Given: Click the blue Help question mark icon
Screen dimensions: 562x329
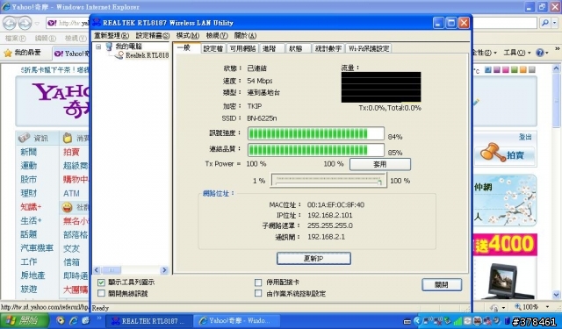Looking at the screenshot, I should click(x=540, y=53).
